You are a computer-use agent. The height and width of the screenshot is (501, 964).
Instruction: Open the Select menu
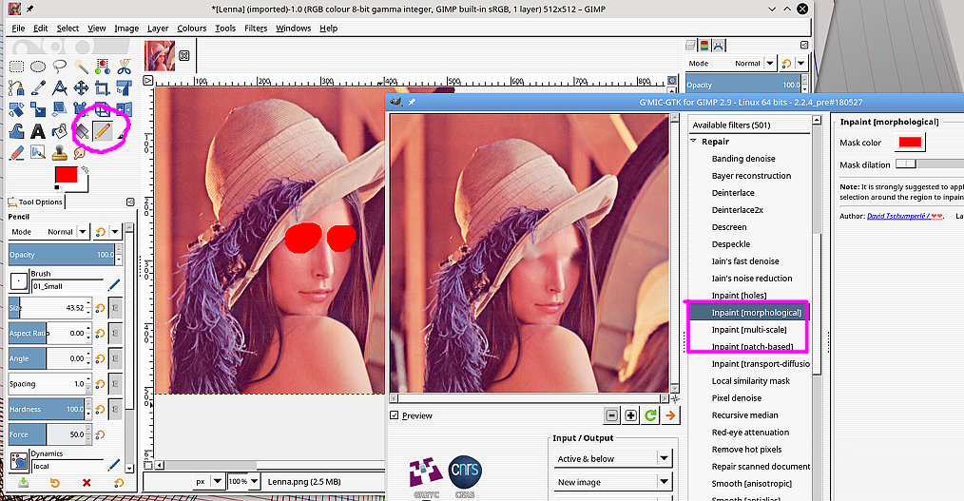[67, 29]
